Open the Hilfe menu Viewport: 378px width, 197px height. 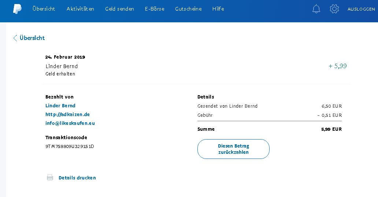(x=218, y=9)
